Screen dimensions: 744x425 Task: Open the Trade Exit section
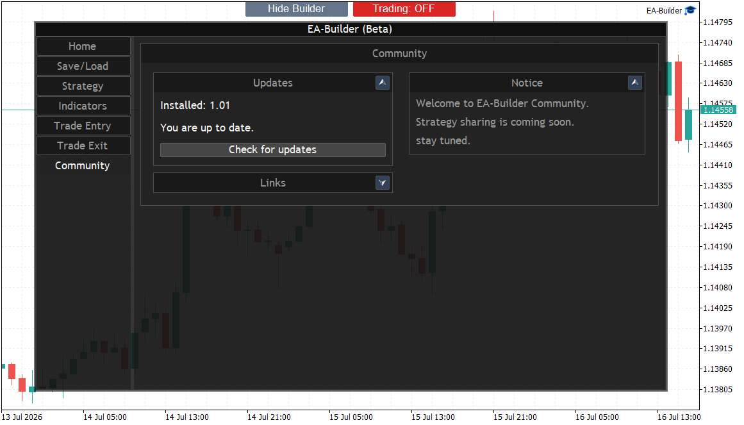coord(83,146)
